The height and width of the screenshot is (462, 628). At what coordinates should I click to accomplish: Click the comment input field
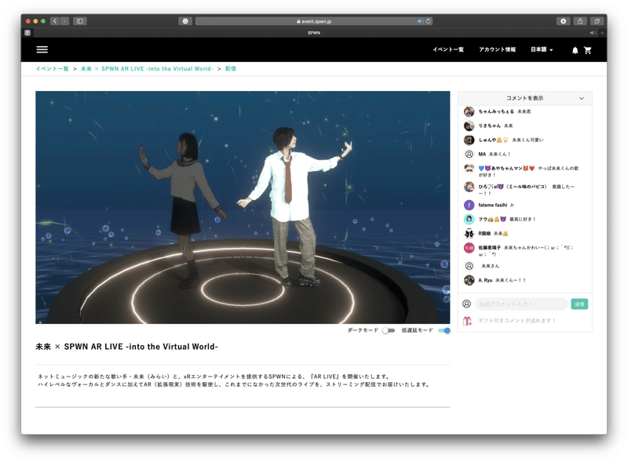(521, 304)
